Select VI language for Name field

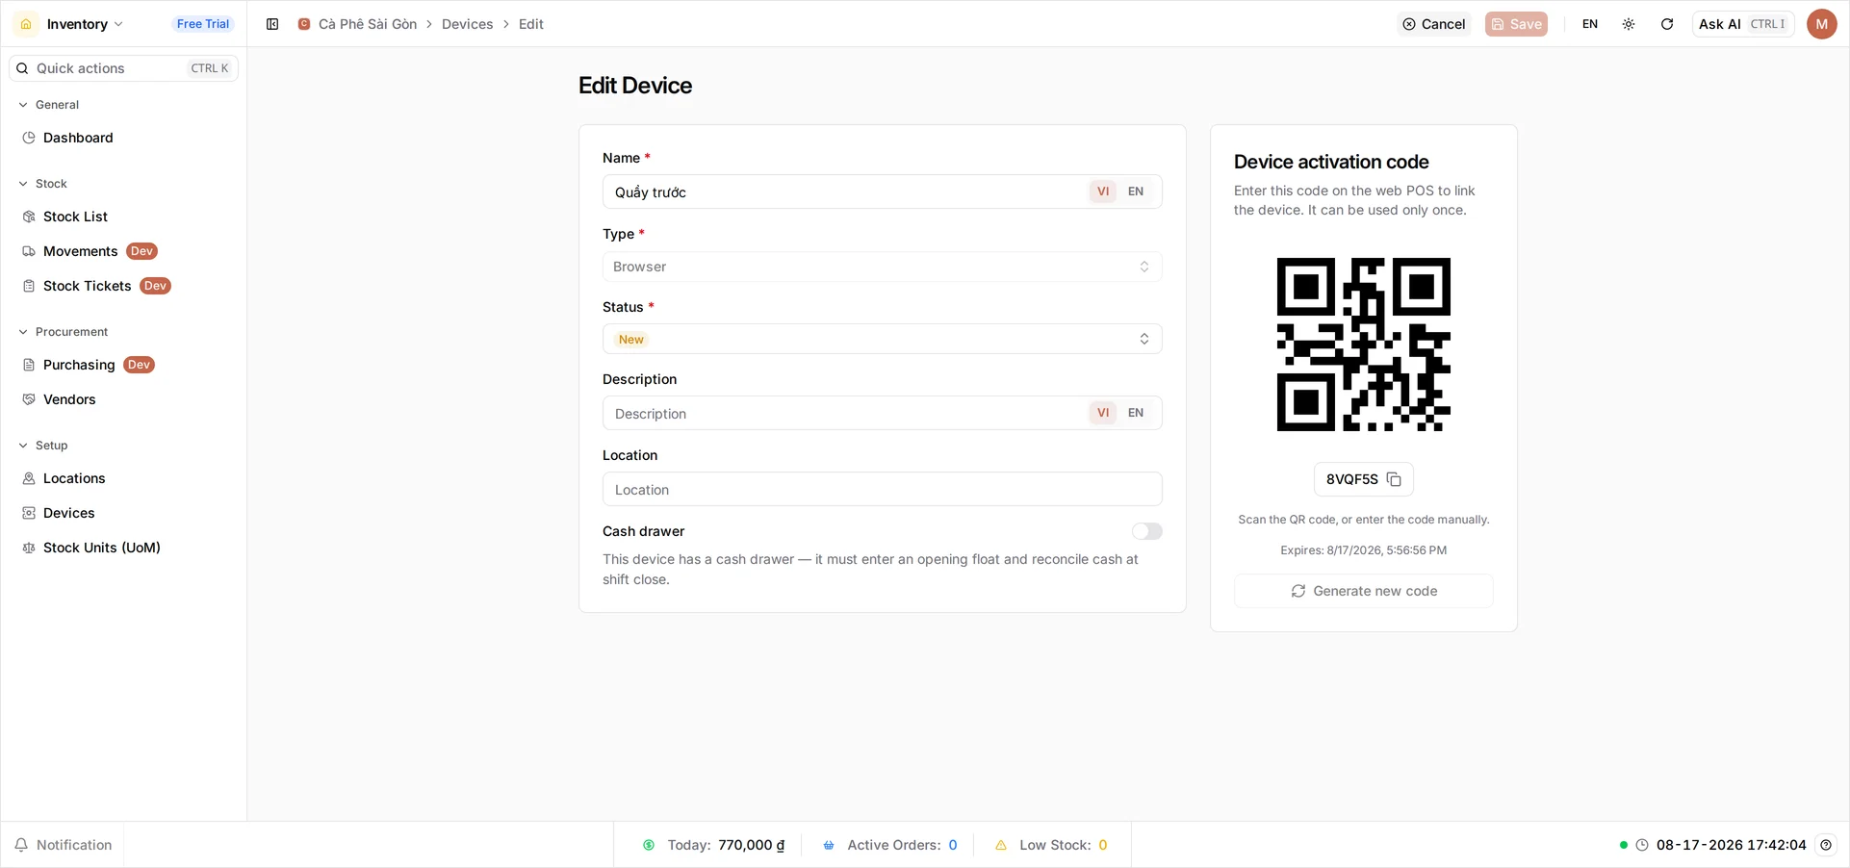(x=1103, y=191)
